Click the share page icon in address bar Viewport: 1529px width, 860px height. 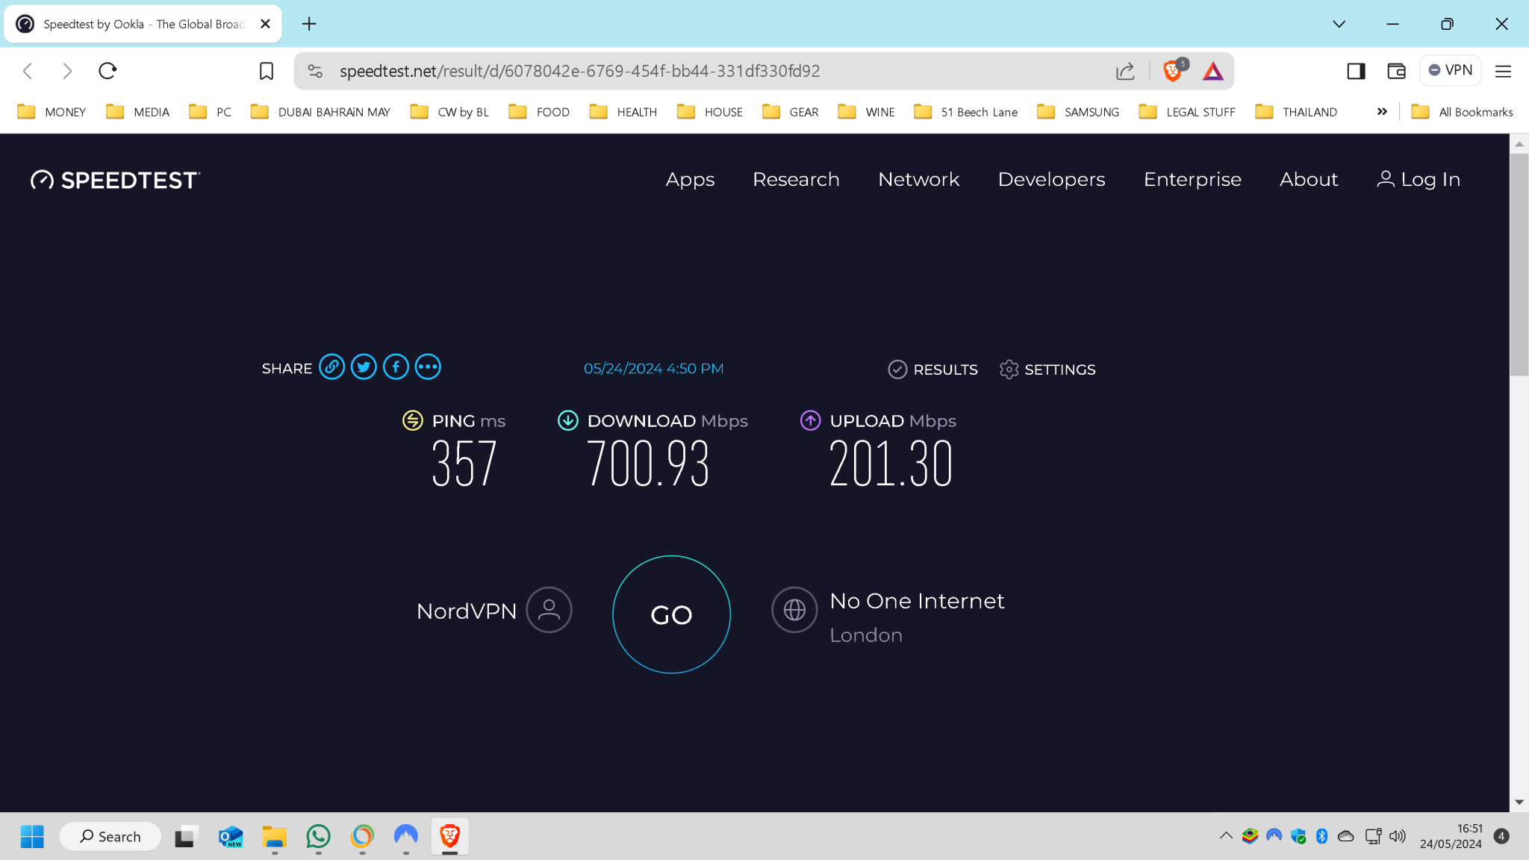(x=1125, y=71)
